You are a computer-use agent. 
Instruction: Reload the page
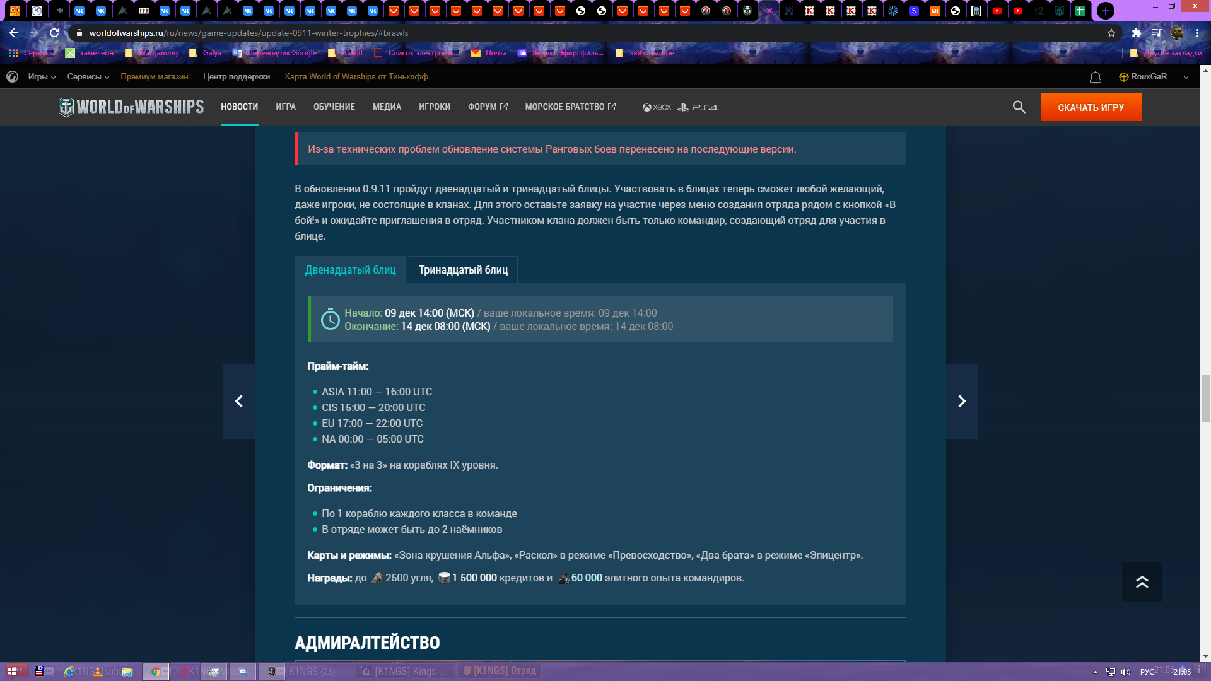(54, 33)
